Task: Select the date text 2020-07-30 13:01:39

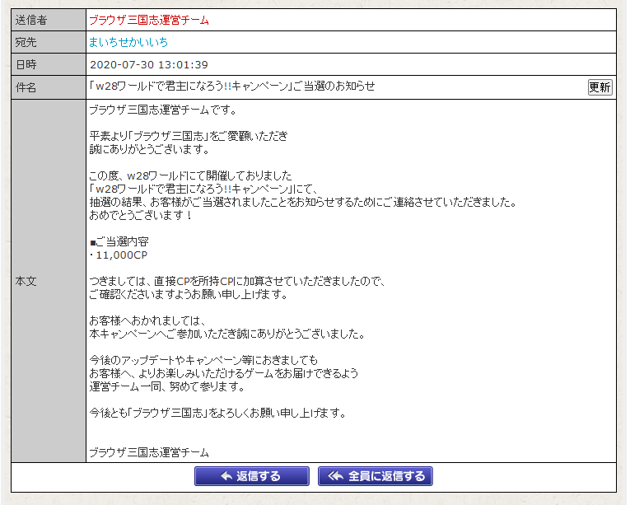Action: click(x=149, y=65)
